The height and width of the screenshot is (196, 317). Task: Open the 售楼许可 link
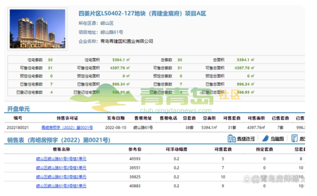pos(246,139)
